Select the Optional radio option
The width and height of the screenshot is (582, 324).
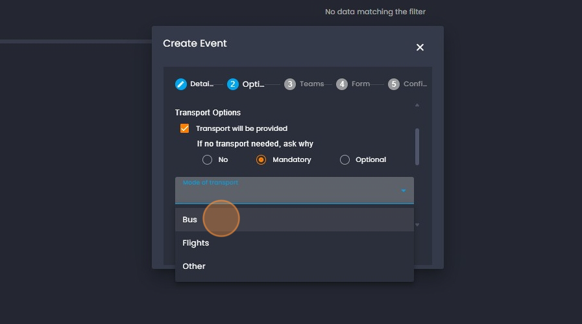click(x=345, y=159)
